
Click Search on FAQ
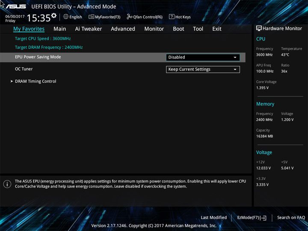pyautogui.click(x=291, y=217)
